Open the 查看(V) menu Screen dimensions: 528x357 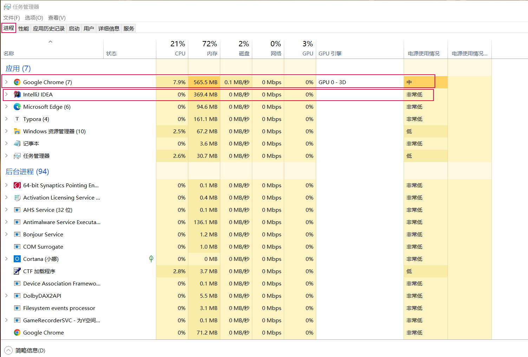pos(57,18)
